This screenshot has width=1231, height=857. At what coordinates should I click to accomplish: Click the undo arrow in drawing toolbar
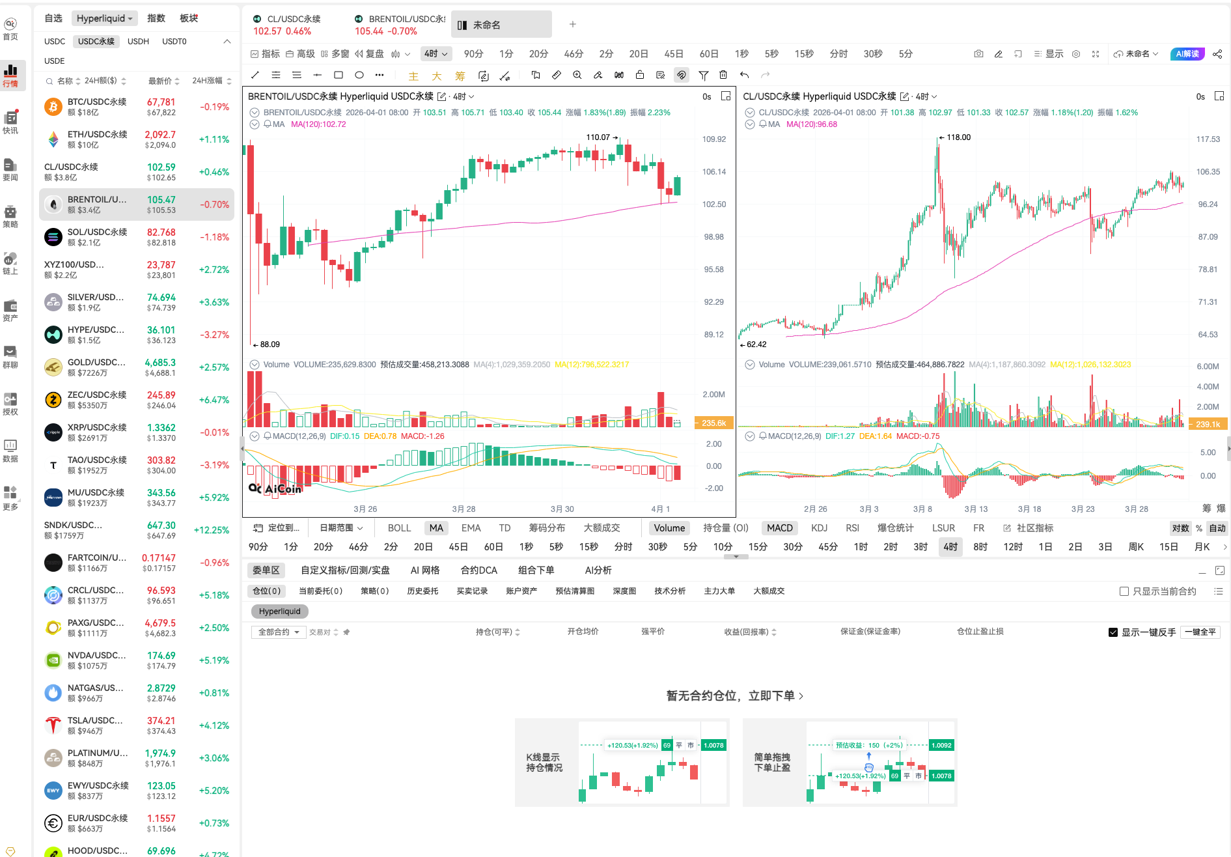click(x=744, y=75)
